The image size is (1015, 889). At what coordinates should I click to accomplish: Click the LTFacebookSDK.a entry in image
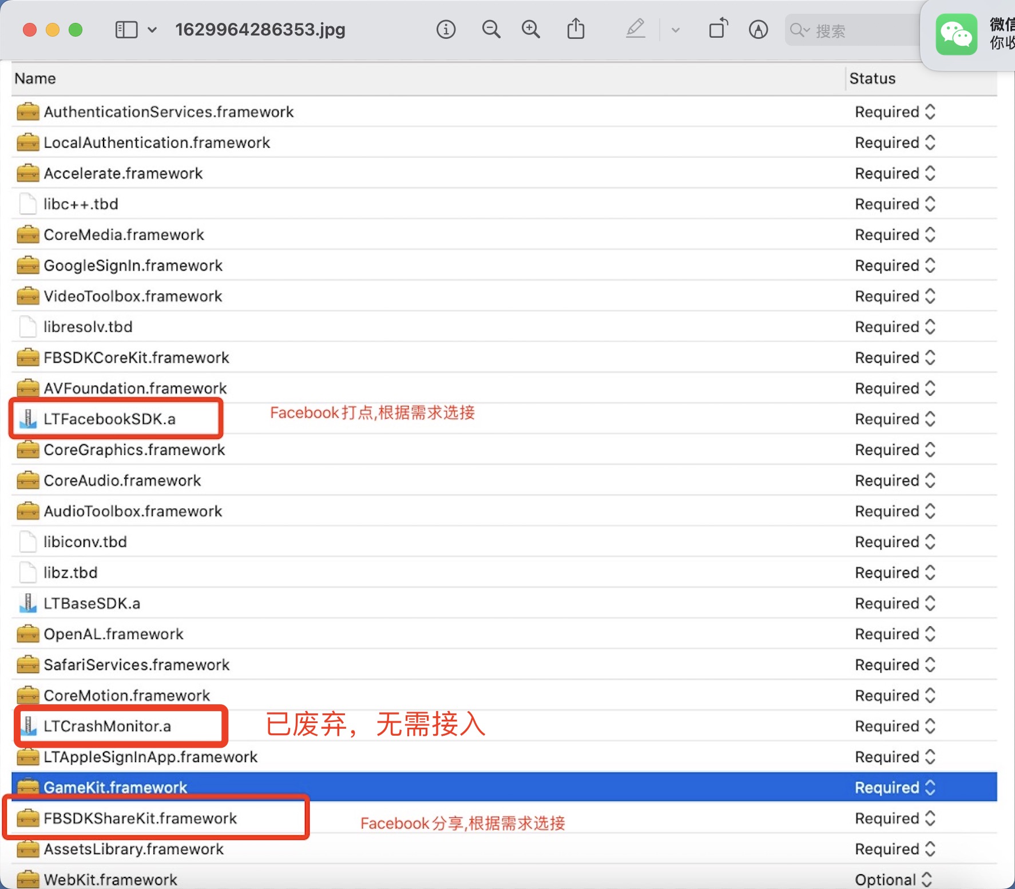[x=109, y=419]
